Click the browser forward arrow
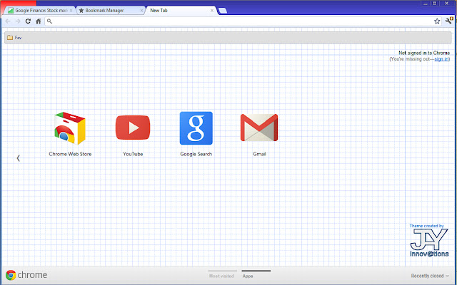Screen dimensions: 457x285 tap(18, 21)
